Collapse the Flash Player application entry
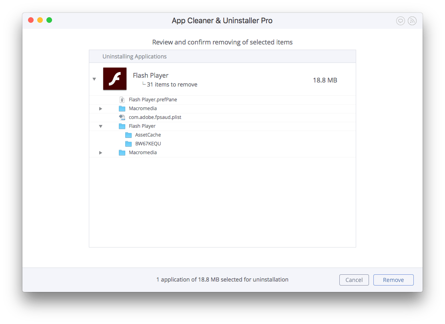The width and height of the screenshot is (445, 324). [94, 79]
